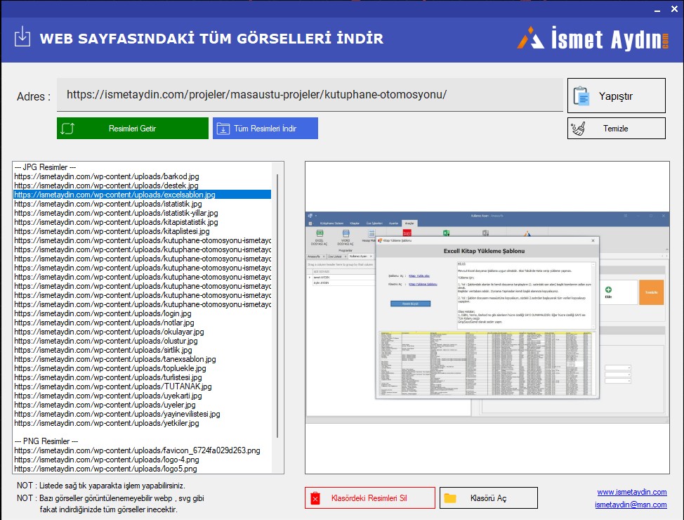Click the İsmet Aydın logo
Viewport: 684px width, 520px height.
coord(593,38)
